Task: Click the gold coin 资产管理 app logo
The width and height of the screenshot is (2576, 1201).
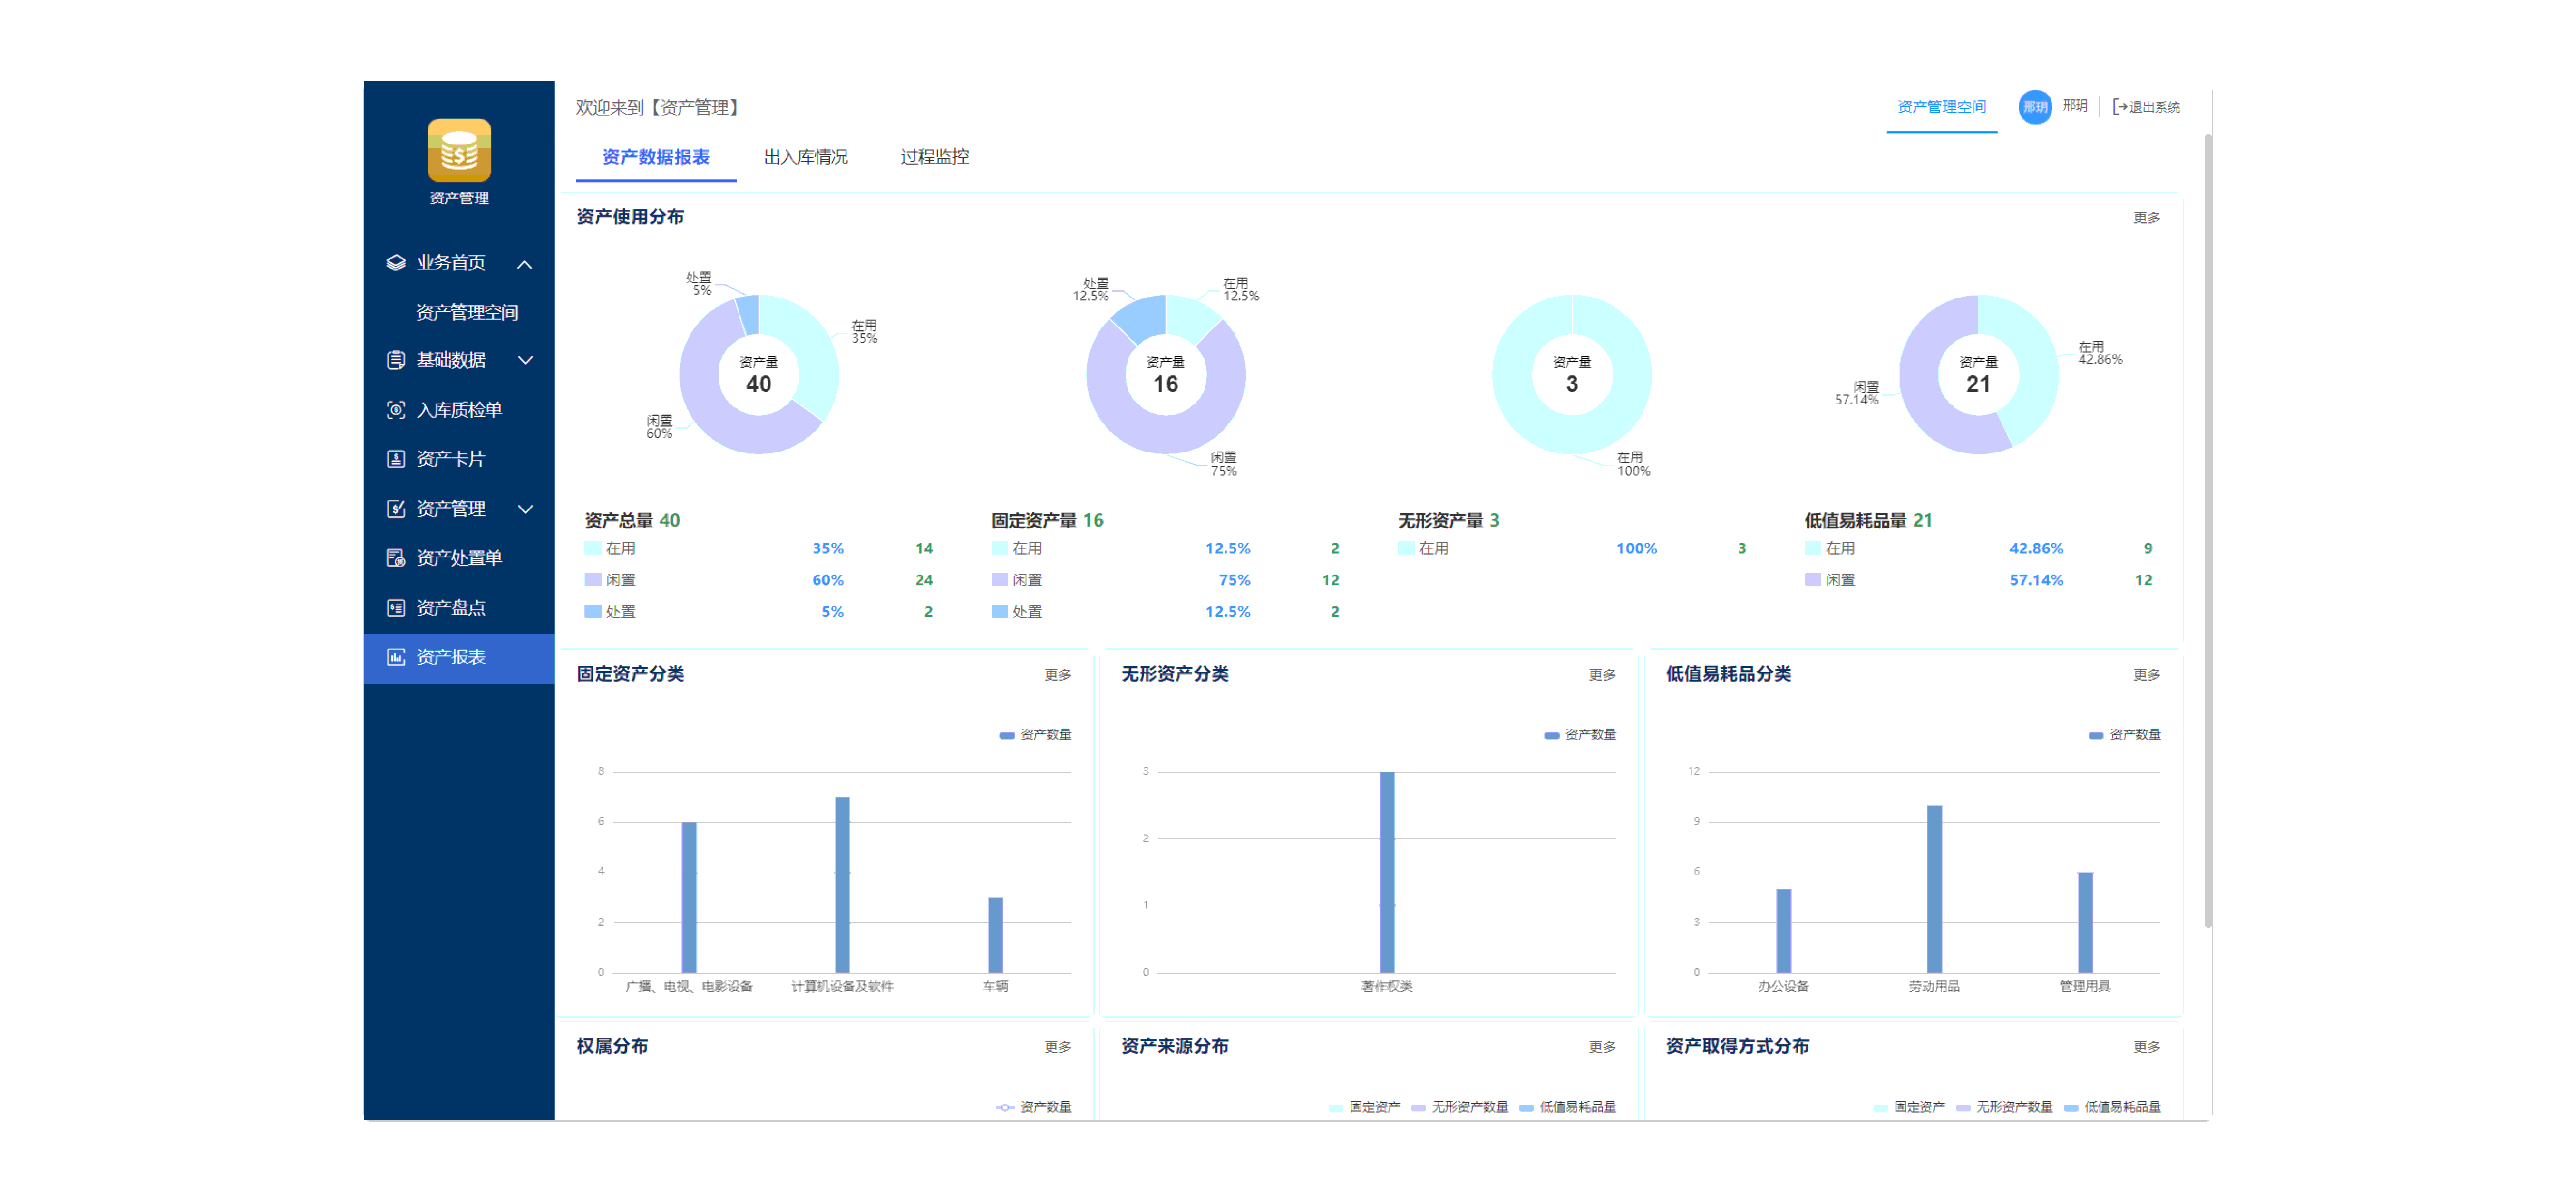Action: point(459,151)
